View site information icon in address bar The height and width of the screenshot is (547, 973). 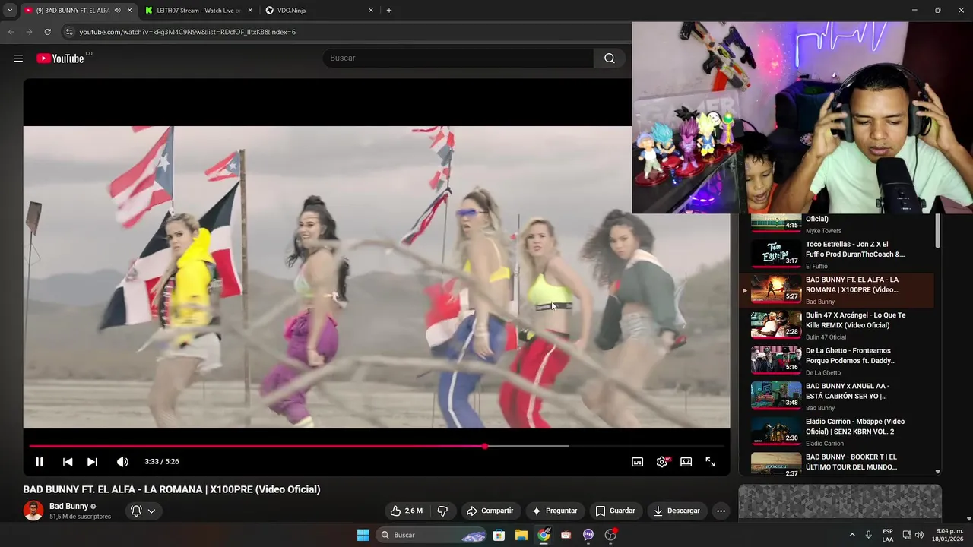[69, 32]
